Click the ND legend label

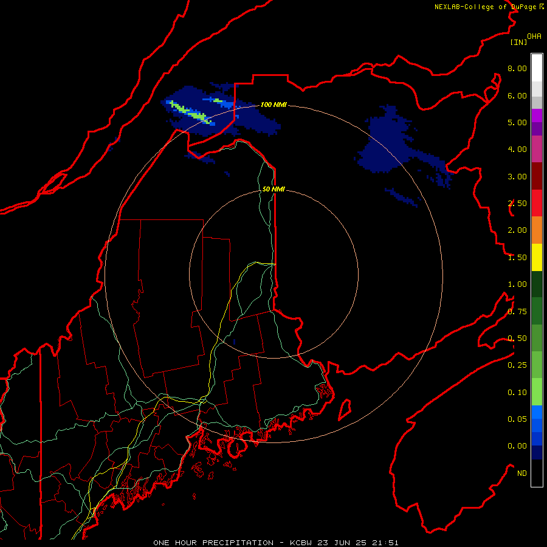[x=522, y=473]
